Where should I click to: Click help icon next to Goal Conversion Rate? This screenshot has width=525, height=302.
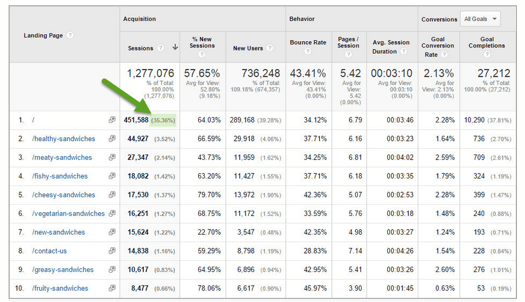coord(444,54)
